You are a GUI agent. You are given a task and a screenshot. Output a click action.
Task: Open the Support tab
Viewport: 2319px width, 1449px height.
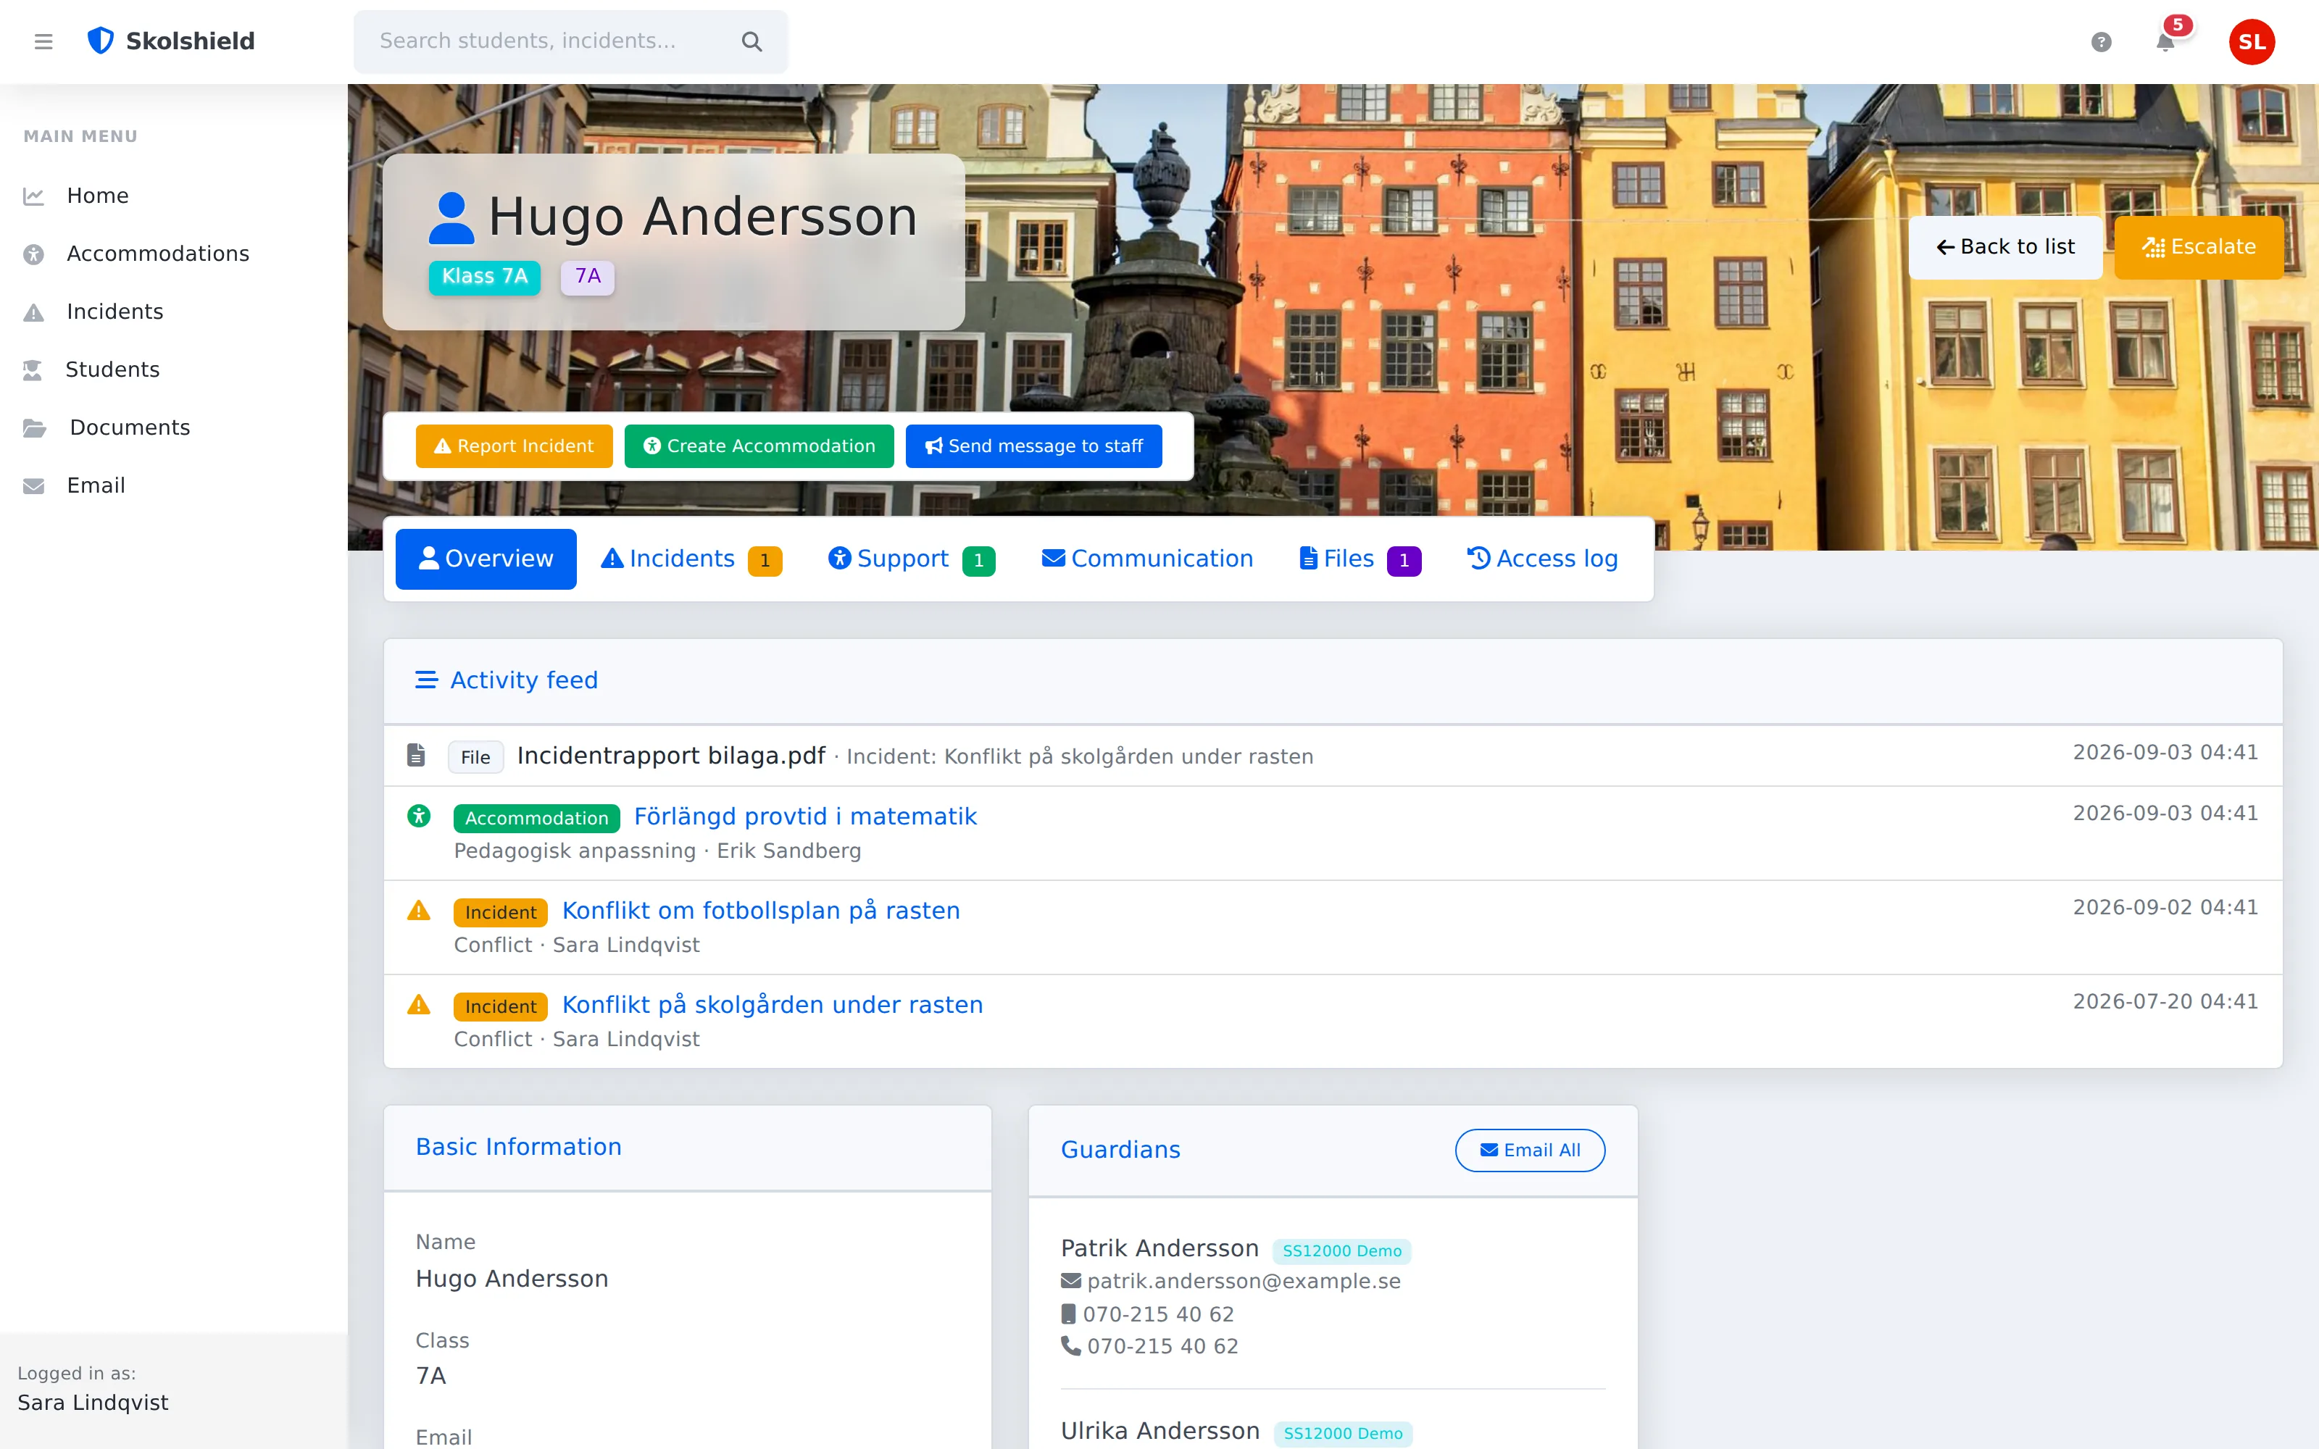pos(910,559)
